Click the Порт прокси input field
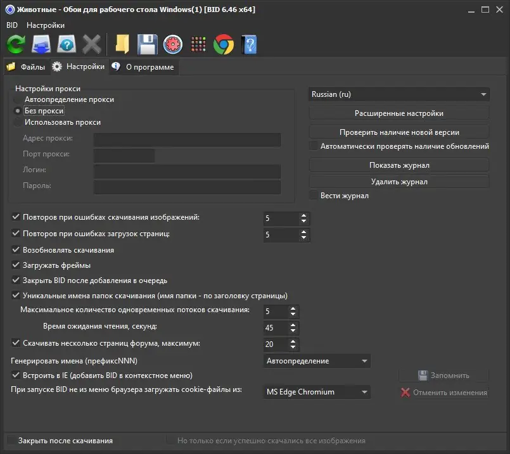 click(124, 154)
